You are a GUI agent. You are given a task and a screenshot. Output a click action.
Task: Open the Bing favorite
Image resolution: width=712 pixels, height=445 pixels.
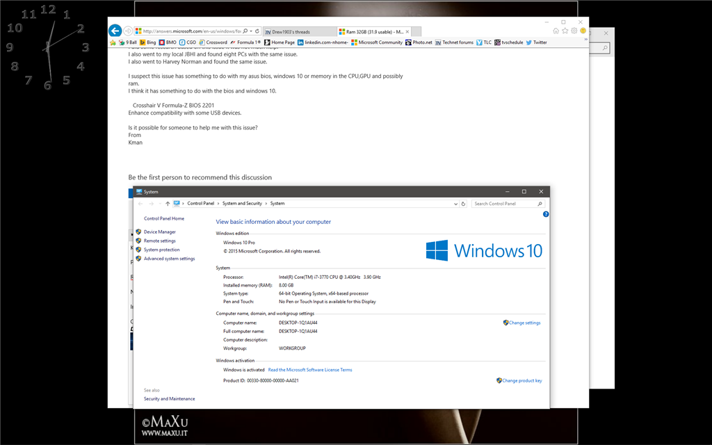147,42
